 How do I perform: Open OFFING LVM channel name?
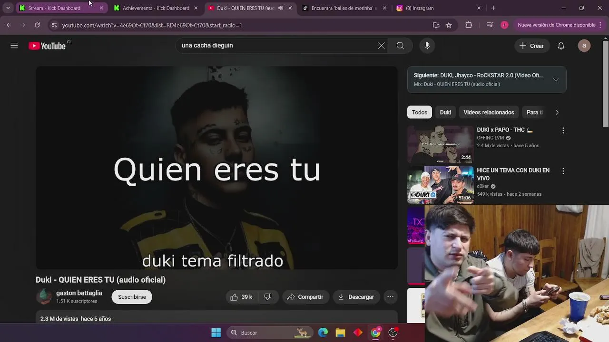[x=490, y=138]
